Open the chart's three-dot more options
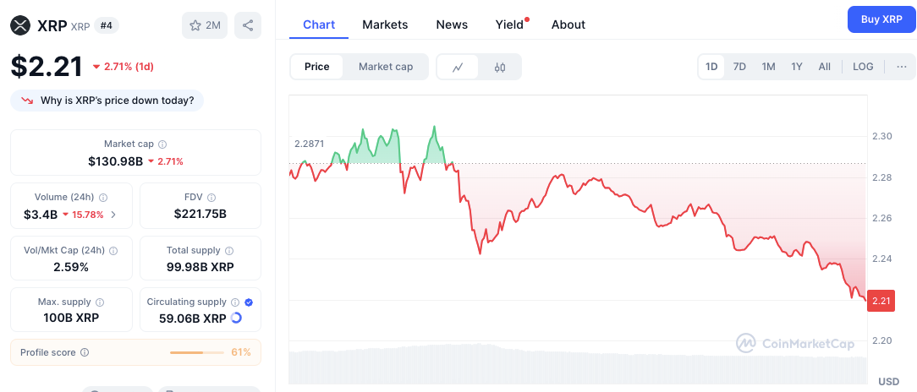This screenshot has width=917, height=392. [x=902, y=67]
